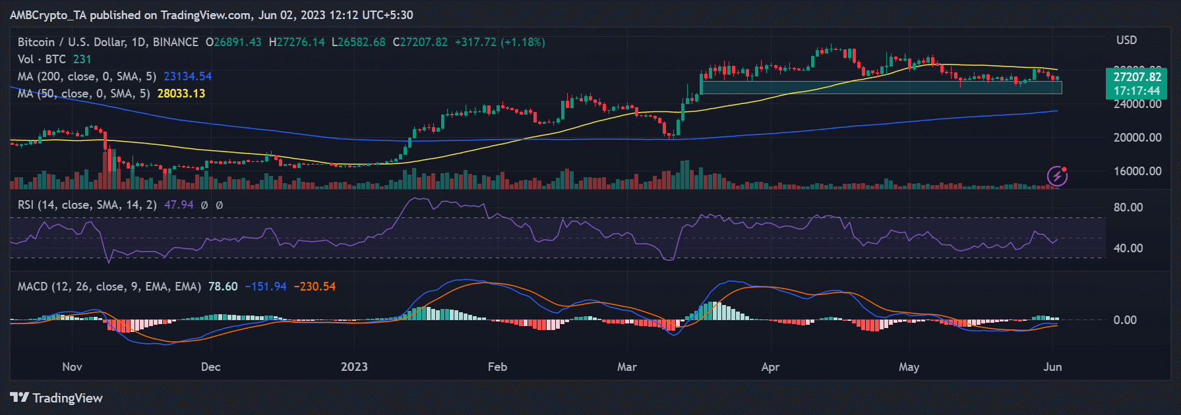
Task: Click the RSI 80.00 axis label
Action: [x=1128, y=207]
